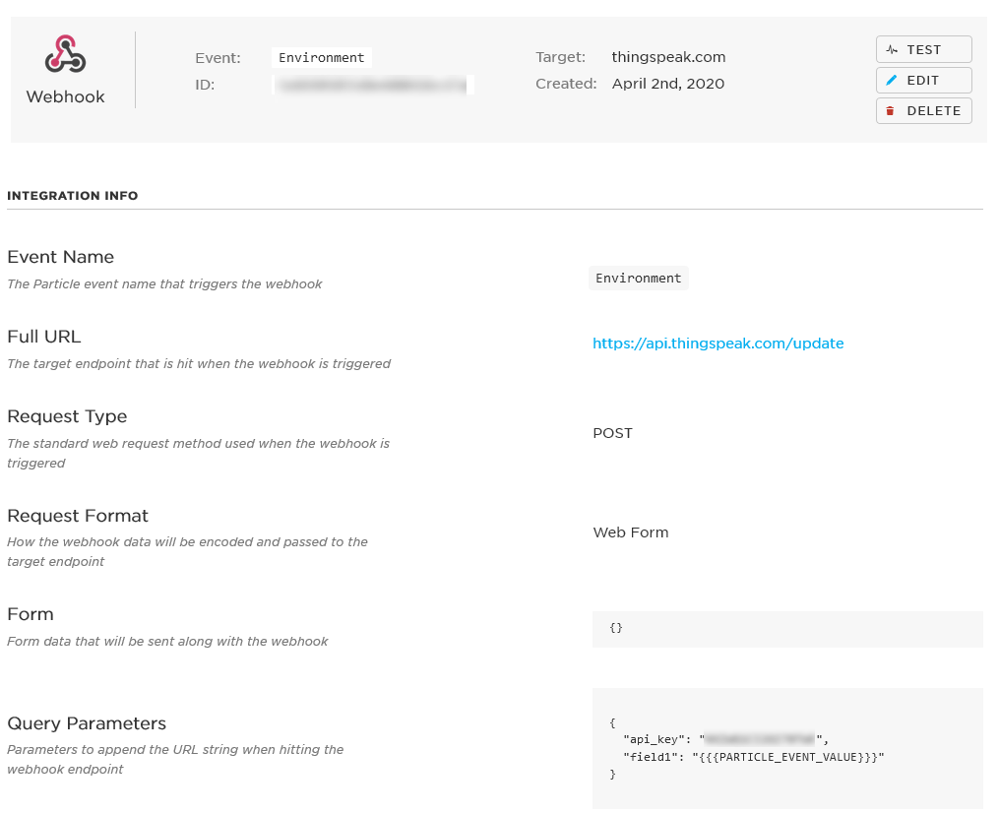998x813 pixels.
Task: Click the blurred webhook ID value
Action: click(x=373, y=85)
